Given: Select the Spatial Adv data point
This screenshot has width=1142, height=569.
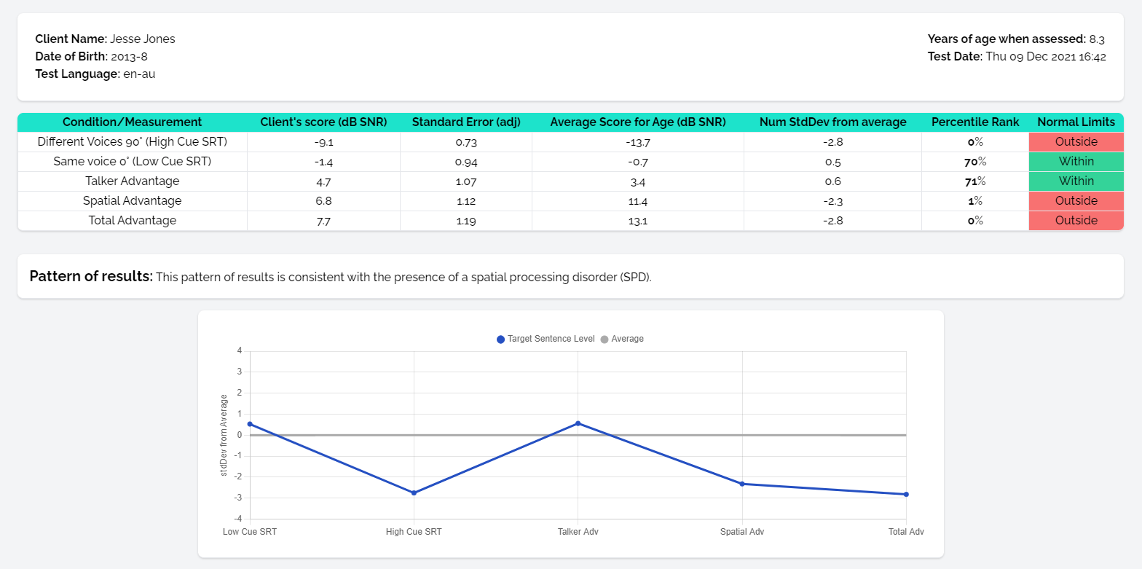Looking at the screenshot, I should 742,484.
